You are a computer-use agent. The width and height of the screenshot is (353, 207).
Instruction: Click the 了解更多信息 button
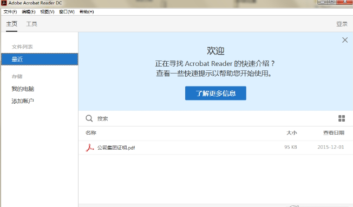point(215,93)
